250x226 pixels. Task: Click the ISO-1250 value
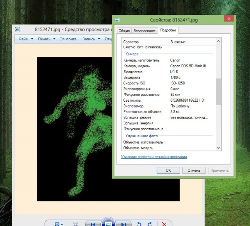(x=177, y=83)
